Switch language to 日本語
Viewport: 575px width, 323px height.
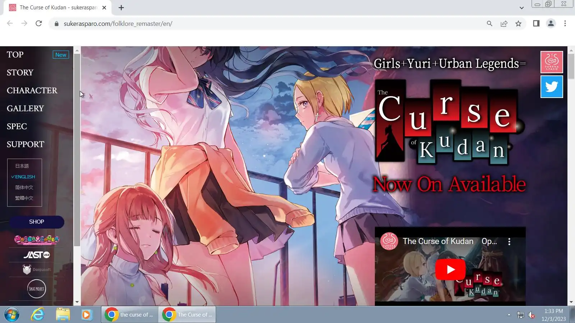click(22, 166)
